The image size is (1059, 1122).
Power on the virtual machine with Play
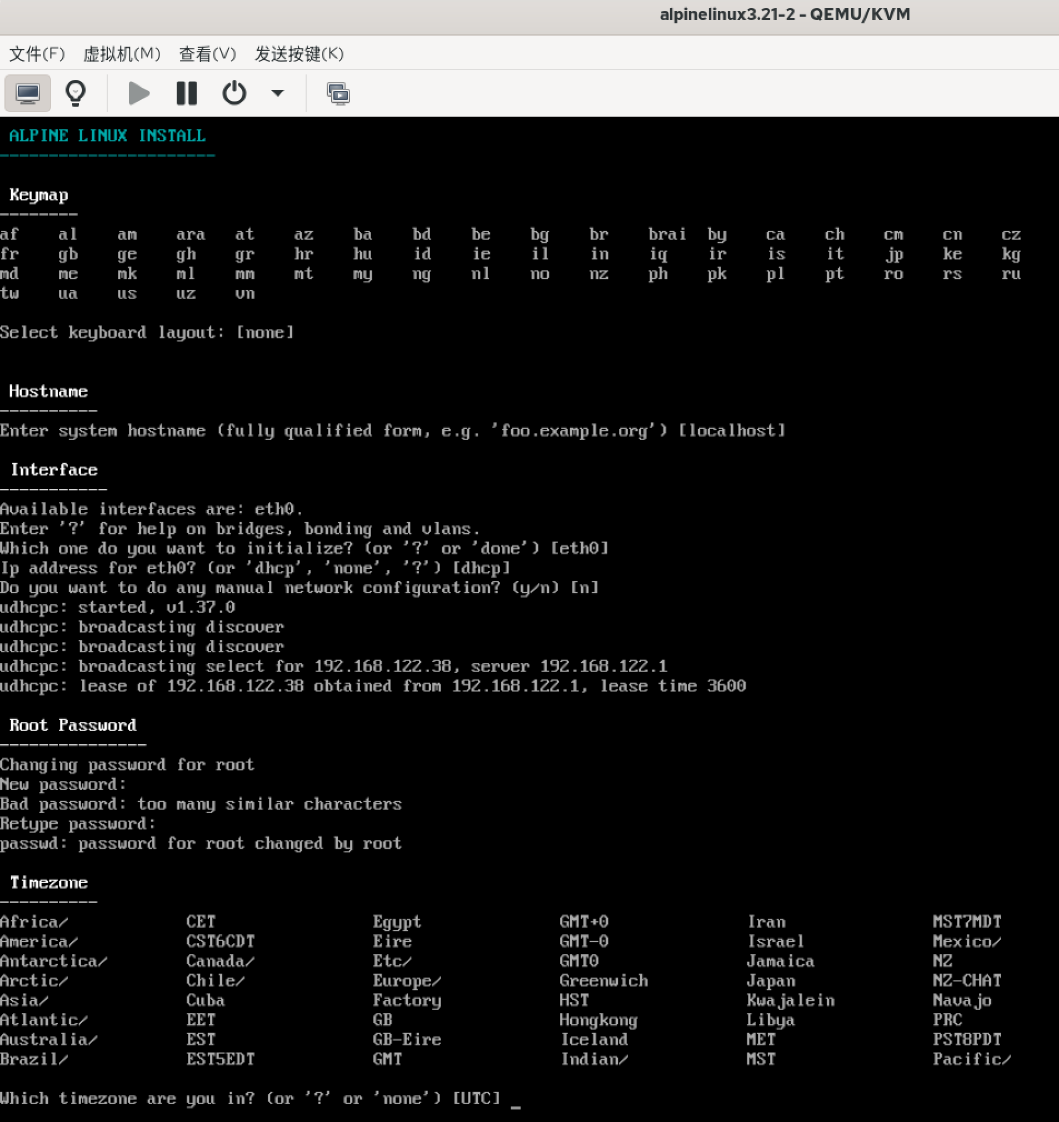[138, 93]
